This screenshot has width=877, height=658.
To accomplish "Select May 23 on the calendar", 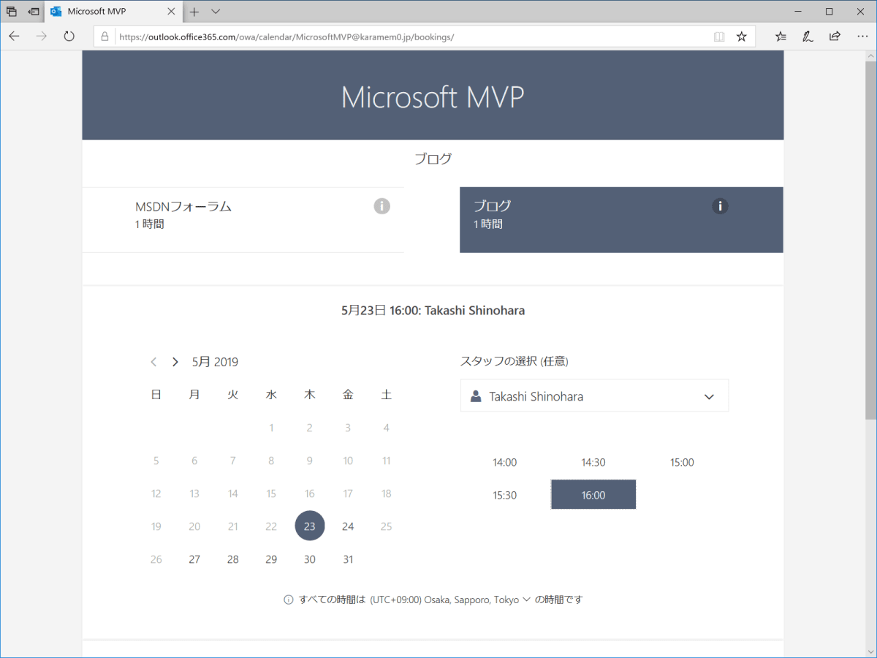I will pos(310,526).
